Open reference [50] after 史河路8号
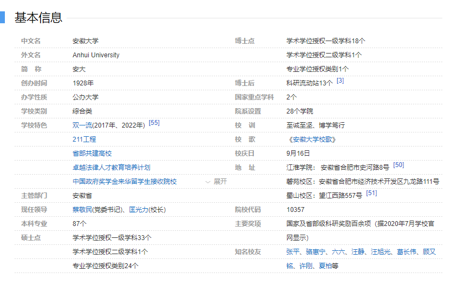This screenshot has width=451, height=286. pos(398,165)
